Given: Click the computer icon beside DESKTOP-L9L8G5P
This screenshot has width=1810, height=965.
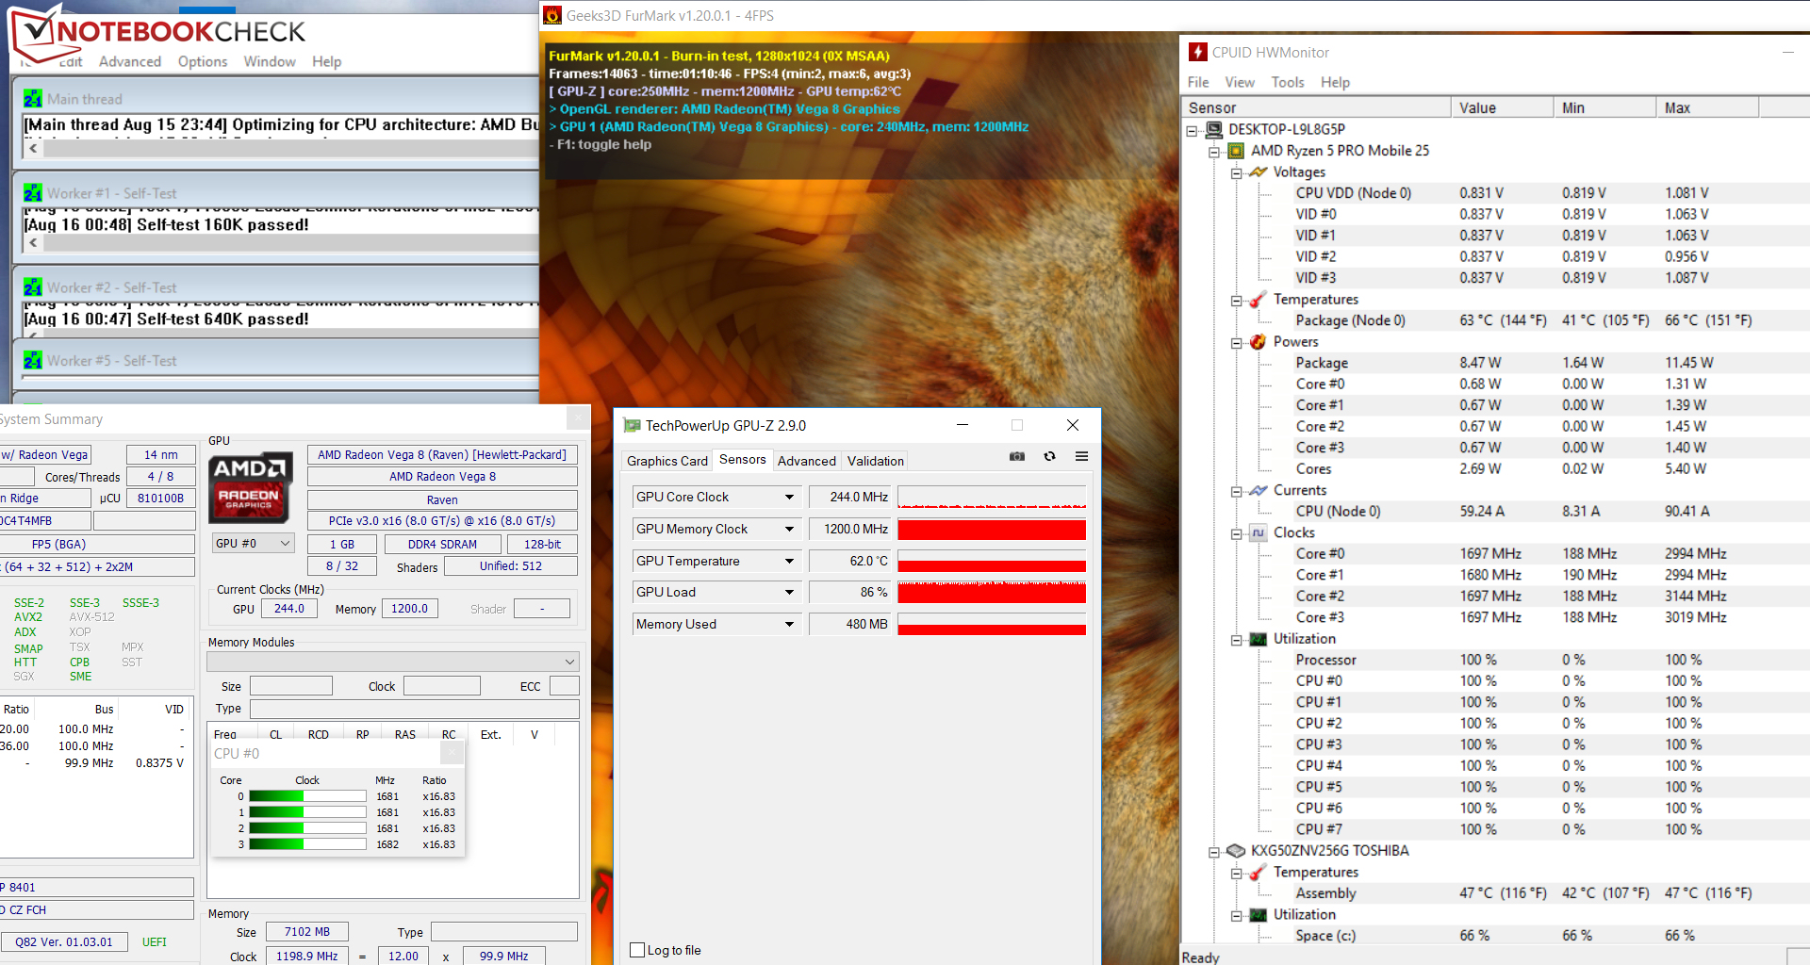Looking at the screenshot, I should pyautogui.click(x=1214, y=129).
